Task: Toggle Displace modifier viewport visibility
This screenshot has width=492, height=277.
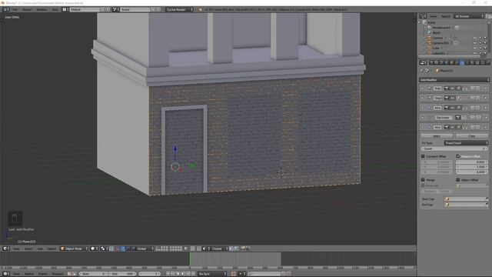Action: coord(452,98)
